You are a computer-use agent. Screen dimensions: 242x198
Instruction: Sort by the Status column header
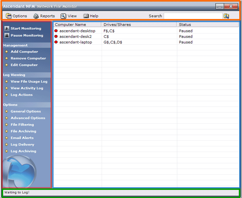tap(208, 25)
